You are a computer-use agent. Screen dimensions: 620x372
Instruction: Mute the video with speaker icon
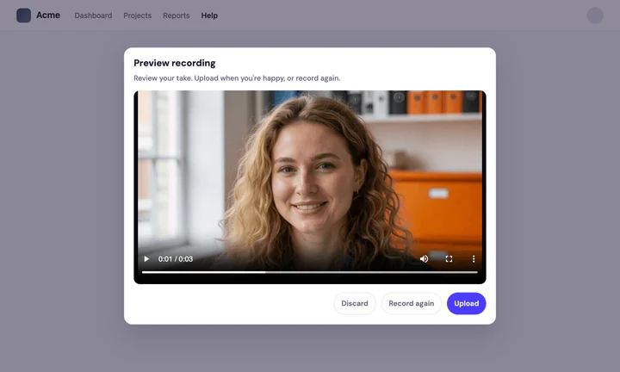click(424, 259)
